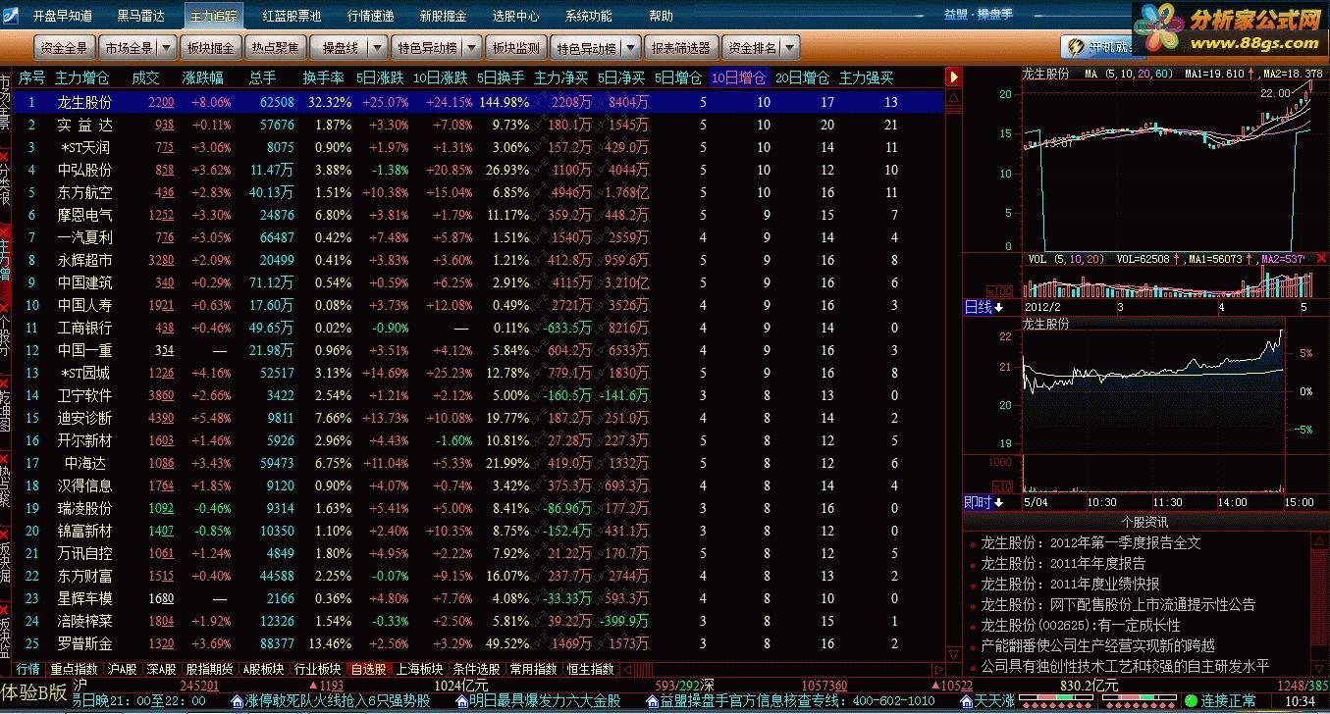This screenshot has width=1330, height=714.
Task: Switch to 上海板块 bottom tab
Action: point(420,669)
